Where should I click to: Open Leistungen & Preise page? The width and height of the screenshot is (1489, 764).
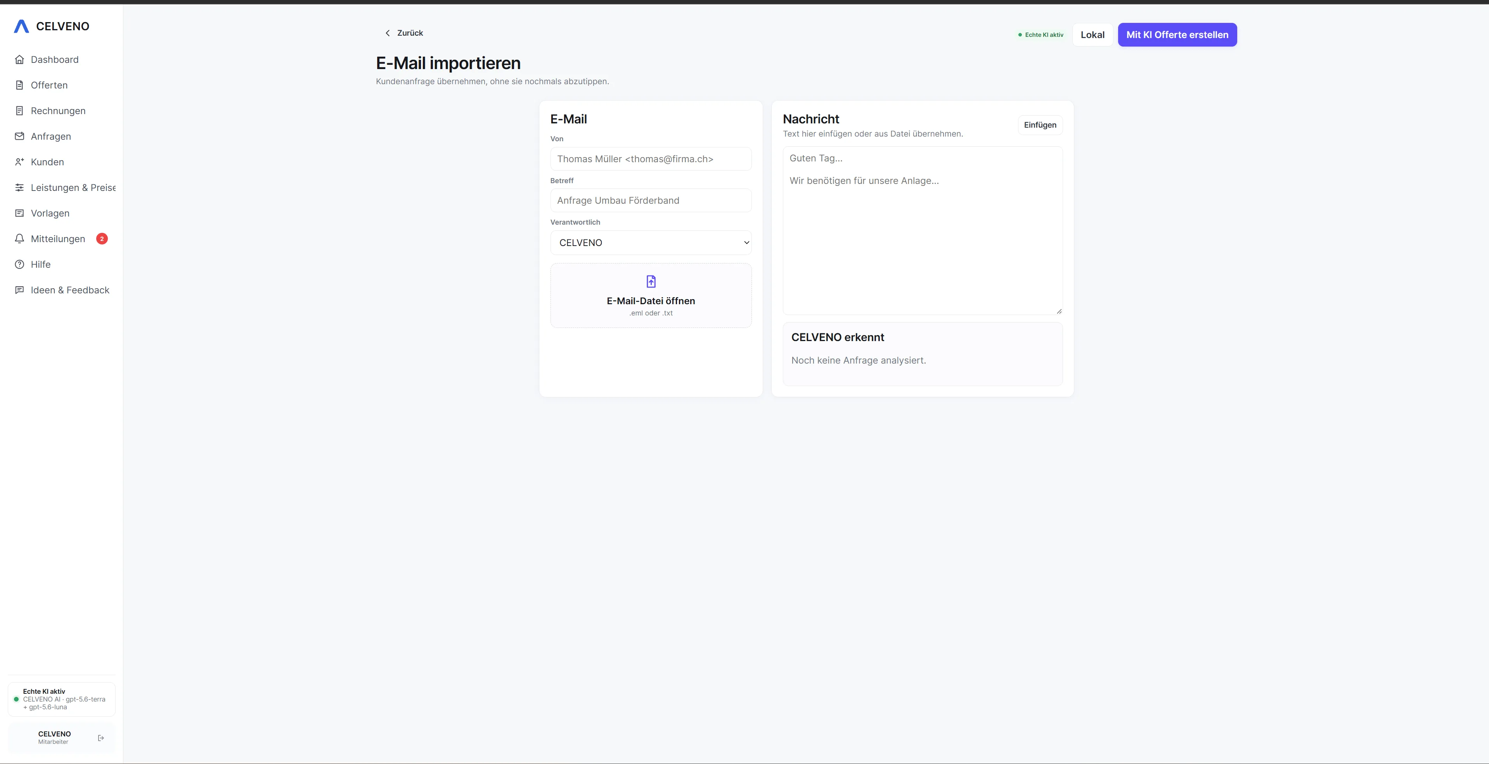61,187
